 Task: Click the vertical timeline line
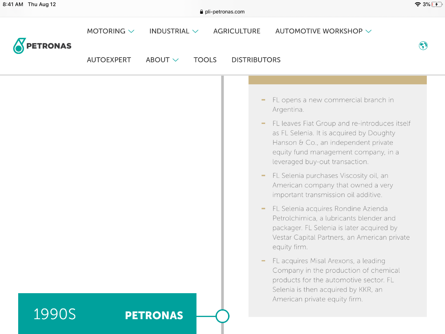222,186
